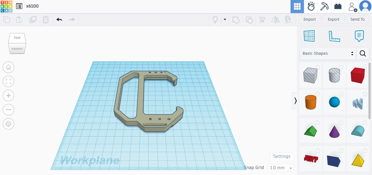
Task: Click the Home view icon
Action: 8,67
